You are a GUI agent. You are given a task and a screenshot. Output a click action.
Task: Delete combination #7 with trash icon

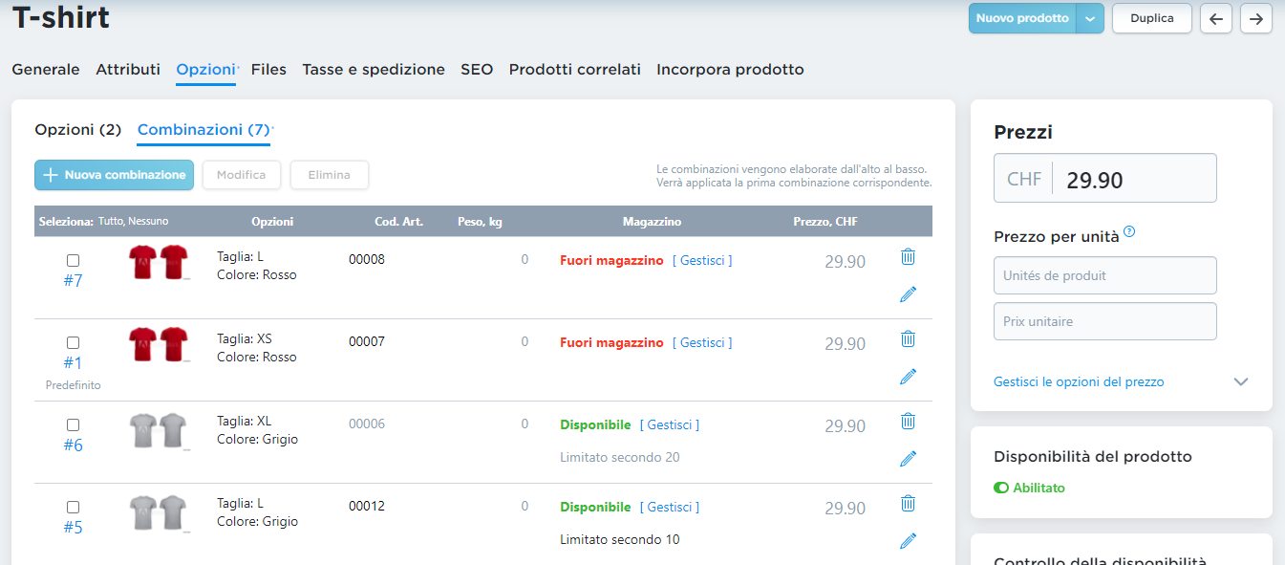pos(908,257)
